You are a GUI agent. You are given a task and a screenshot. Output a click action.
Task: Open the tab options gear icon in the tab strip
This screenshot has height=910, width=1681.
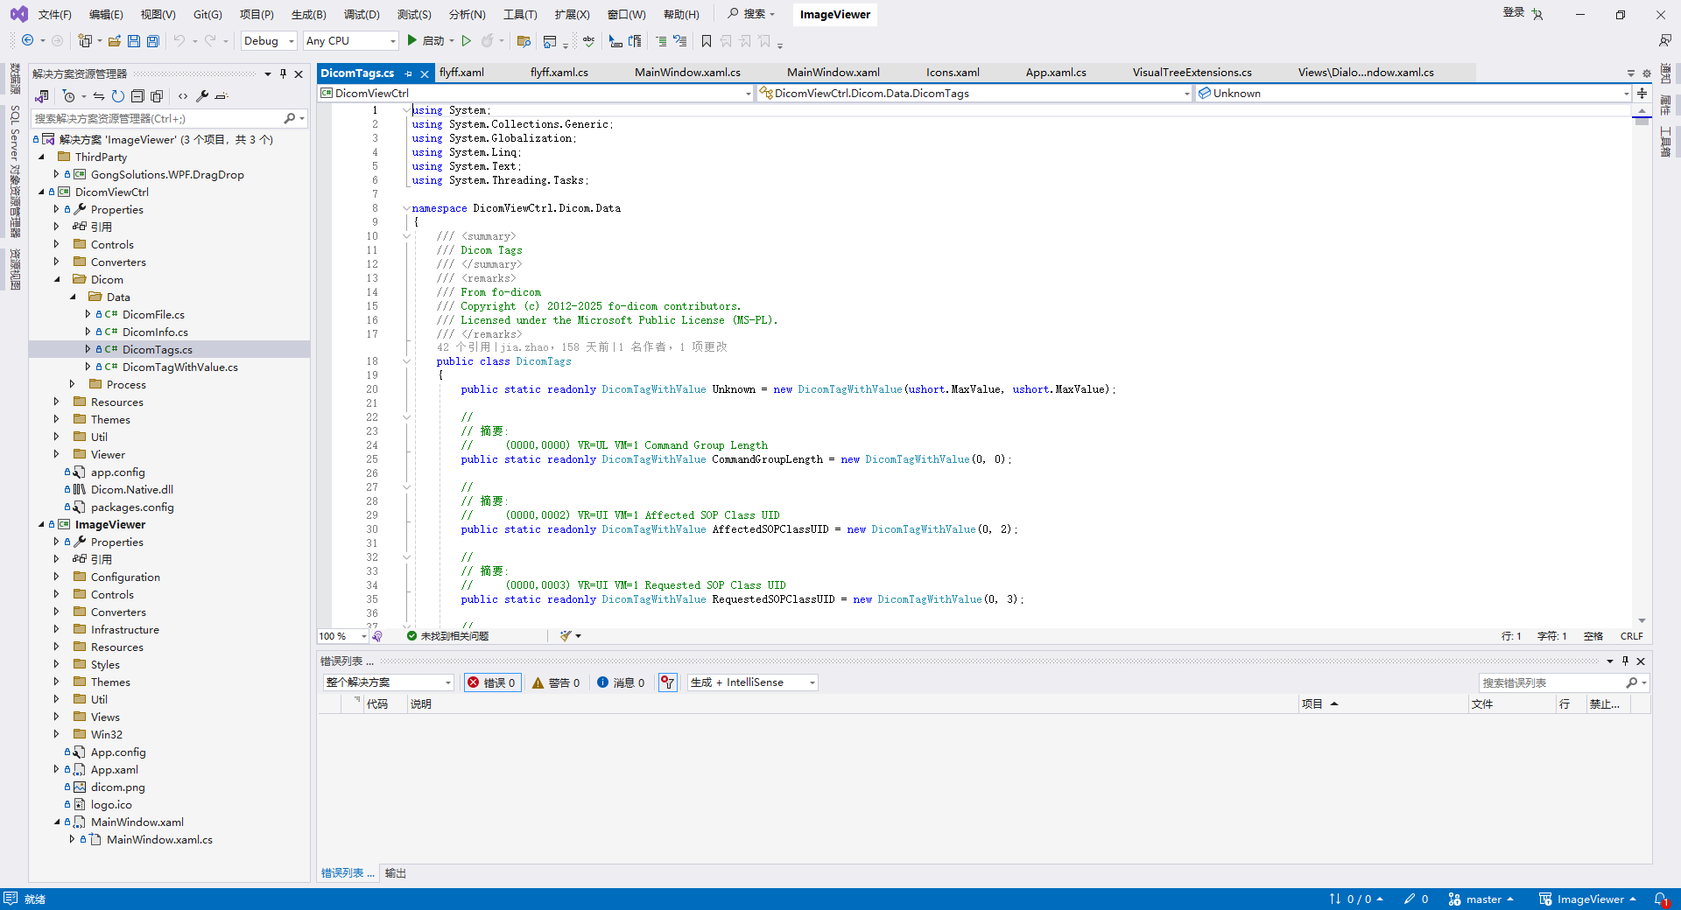click(x=1646, y=73)
